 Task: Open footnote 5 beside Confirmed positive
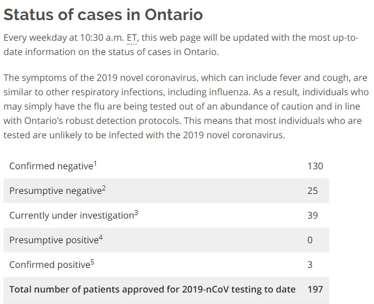click(x=93, y=262)
